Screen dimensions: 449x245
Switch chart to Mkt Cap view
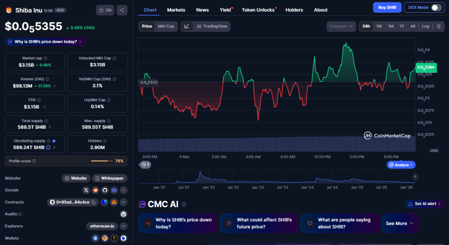pyautogui.click(x=166, y=26)
